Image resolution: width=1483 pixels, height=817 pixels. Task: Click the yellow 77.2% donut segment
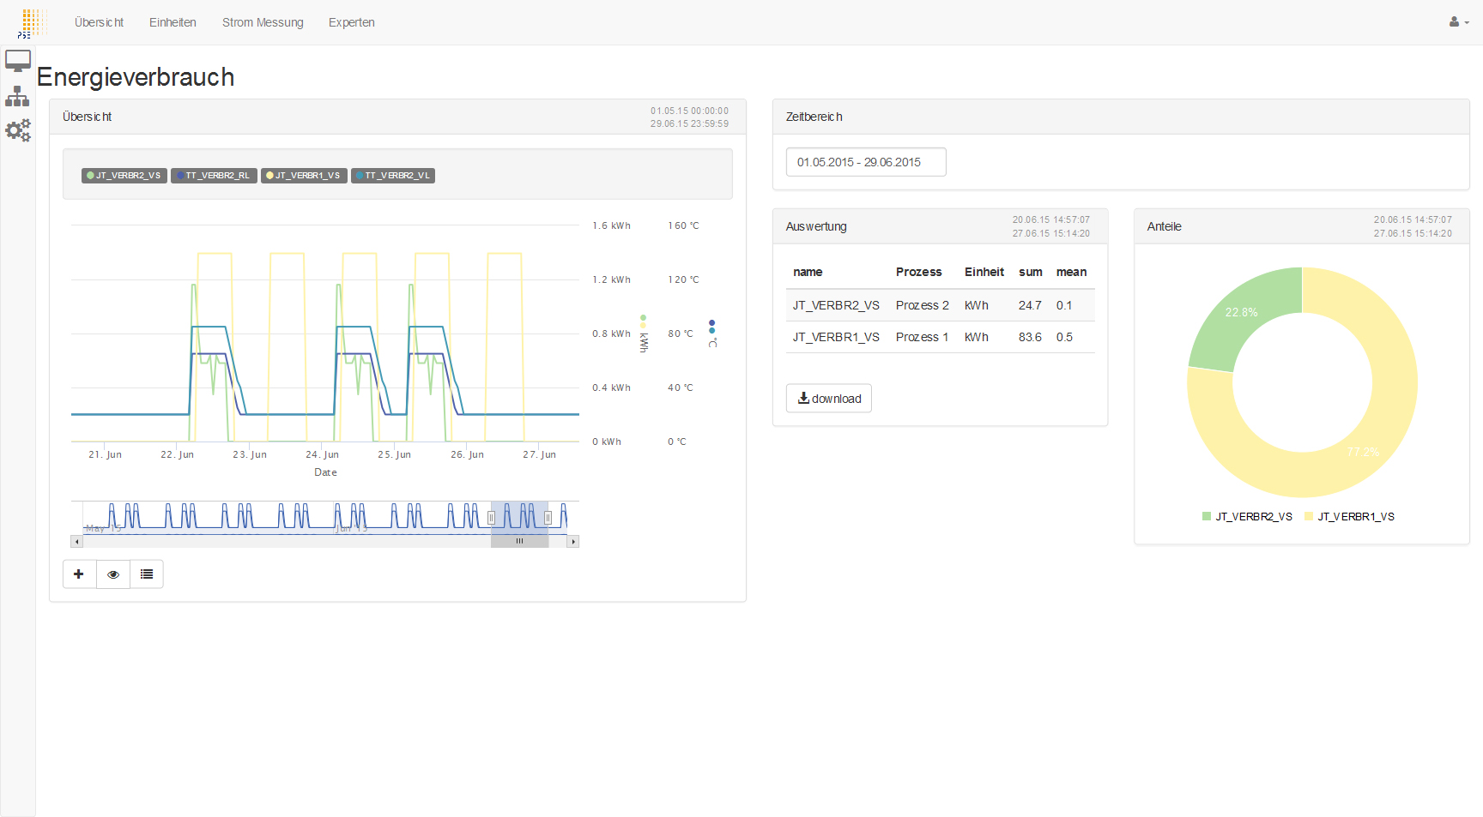pos(1363,452)
